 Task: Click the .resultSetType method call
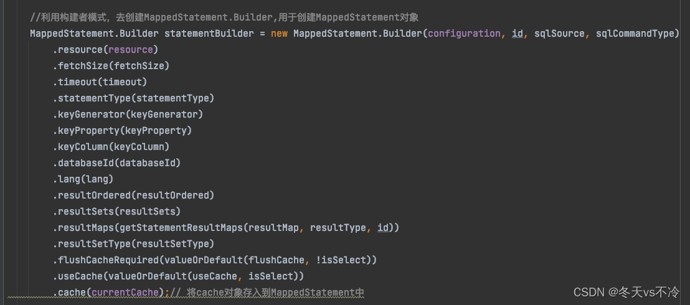pos(92,244)
